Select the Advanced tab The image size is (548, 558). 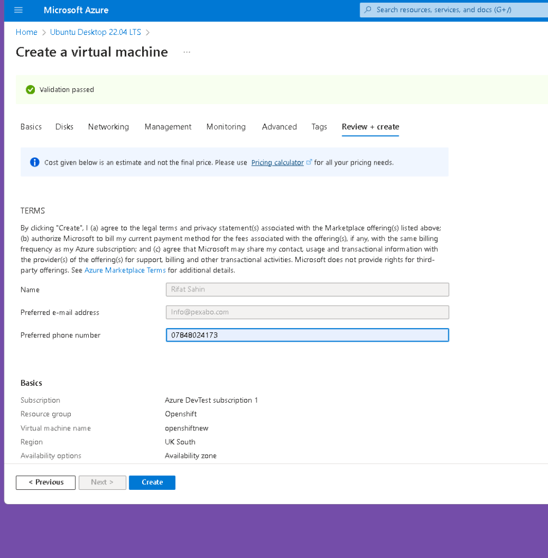[x=279, y=126]
